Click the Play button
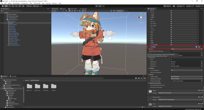This screenshot has width=204, height=110. click(x=96, y=6)
